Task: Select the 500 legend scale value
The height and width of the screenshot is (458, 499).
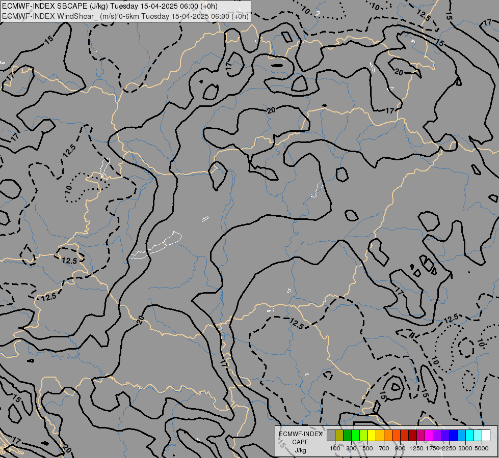Action: [x=367, y=448]
